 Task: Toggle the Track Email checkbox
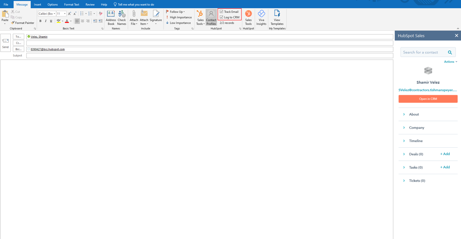coord(222,12)
